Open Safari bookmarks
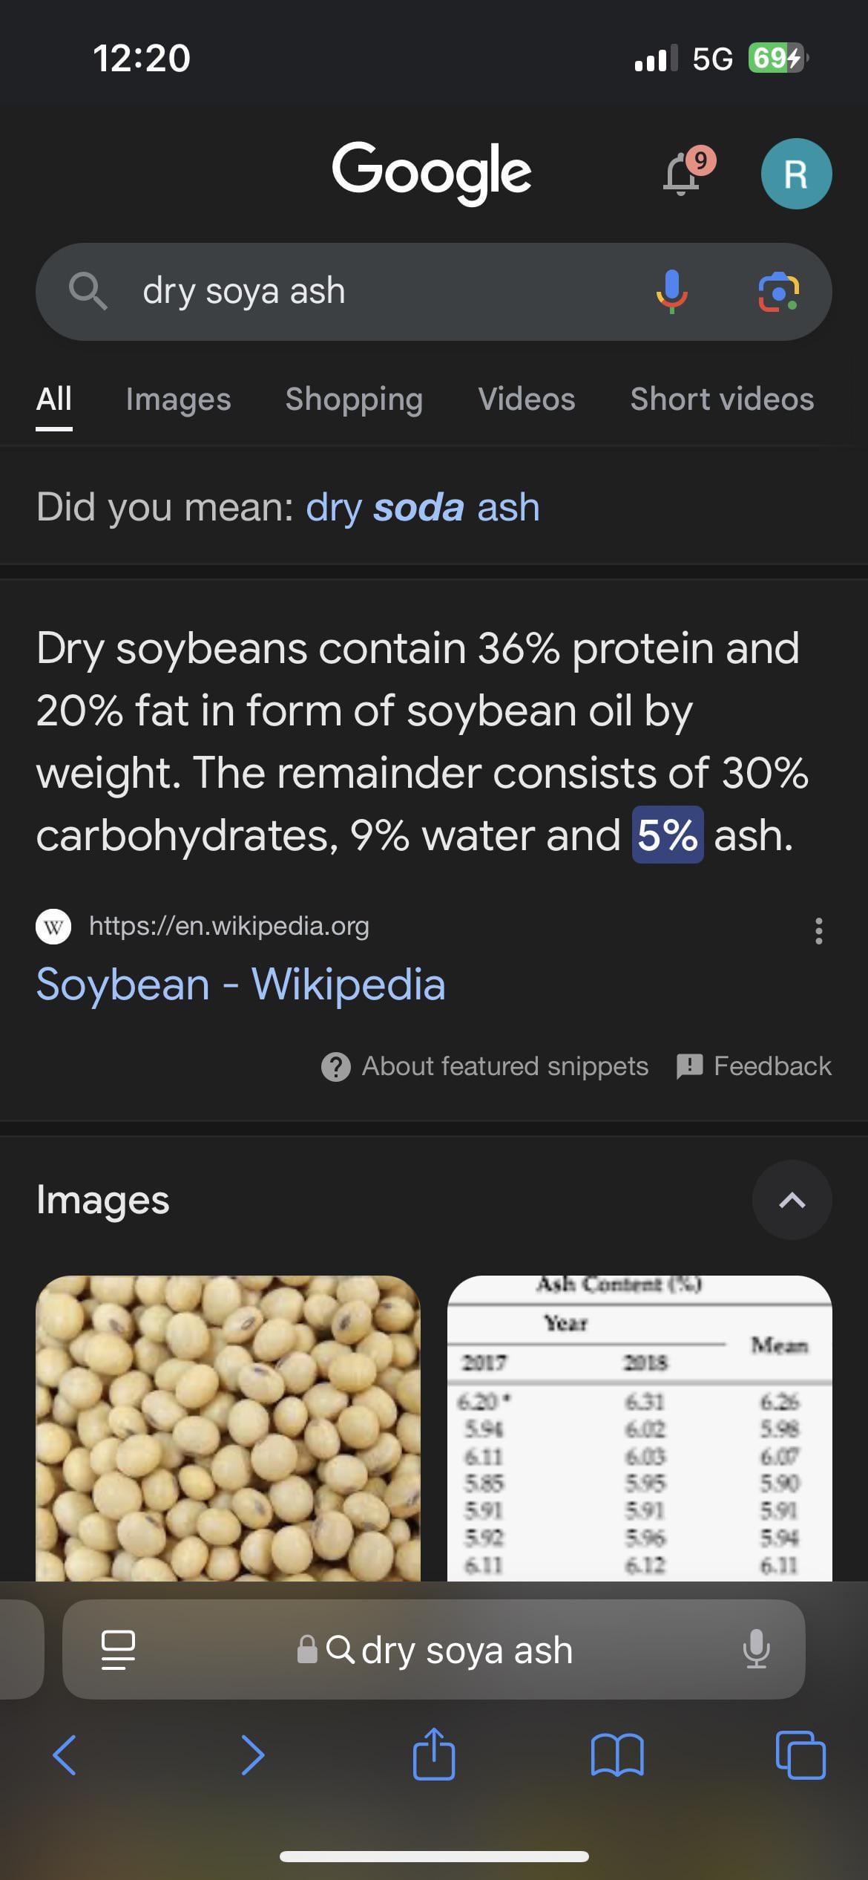The width and height of the screenshot is (868, 1880). [x=617, y=1755]
